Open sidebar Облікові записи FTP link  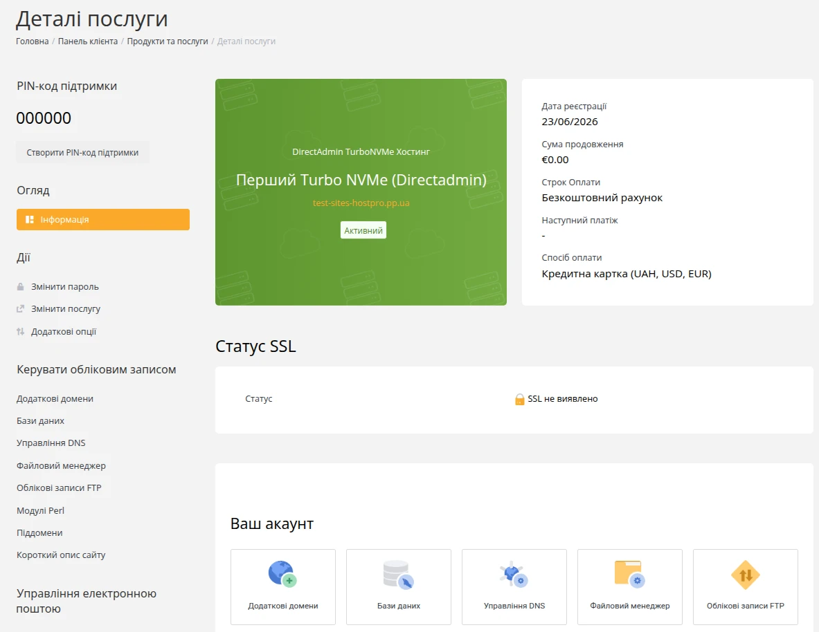[59, 488]
